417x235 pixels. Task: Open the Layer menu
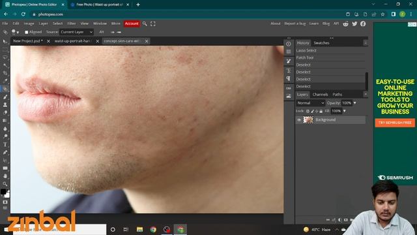43,23
